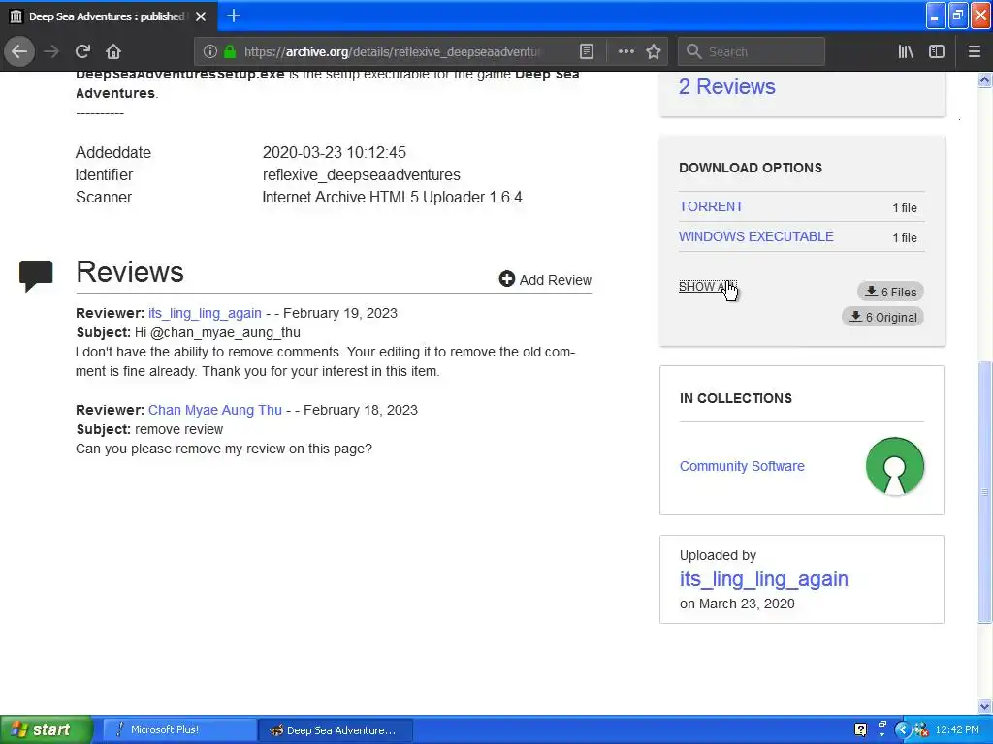The image size is (993, 744).
Task: Toggle reader view icon in address bar
Action: 587,51
